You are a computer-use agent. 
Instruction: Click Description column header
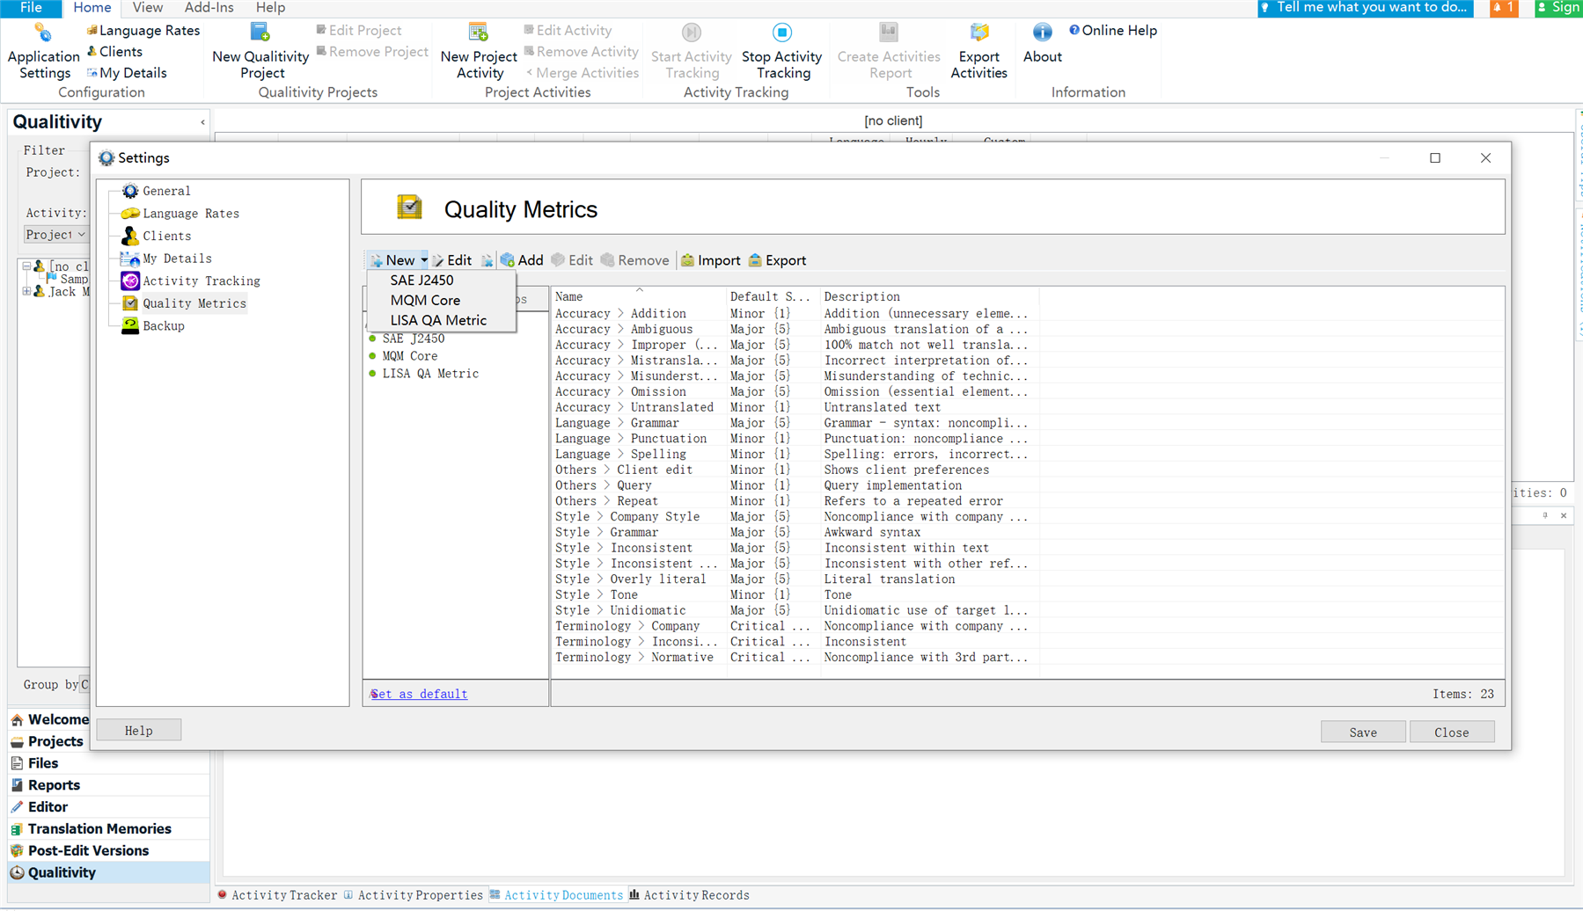pyautogui.click(x=929, y=297)
